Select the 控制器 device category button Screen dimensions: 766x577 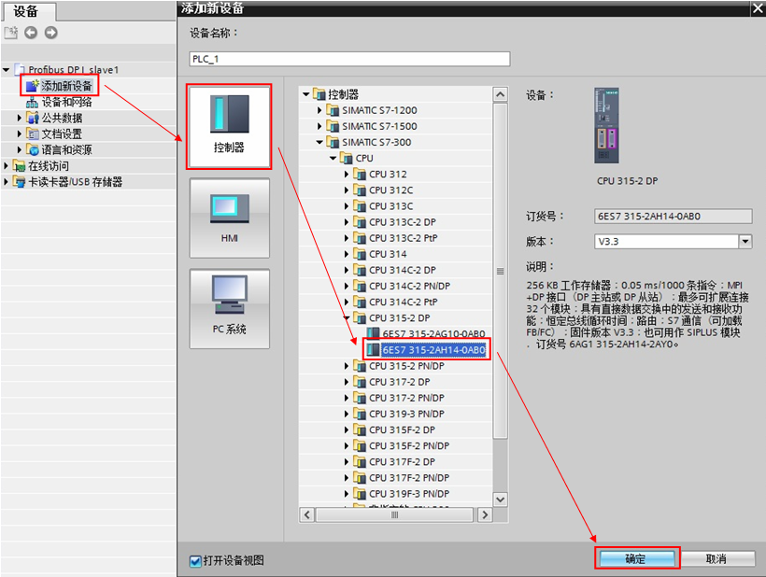pyautogui.click(x=229, y=127)
